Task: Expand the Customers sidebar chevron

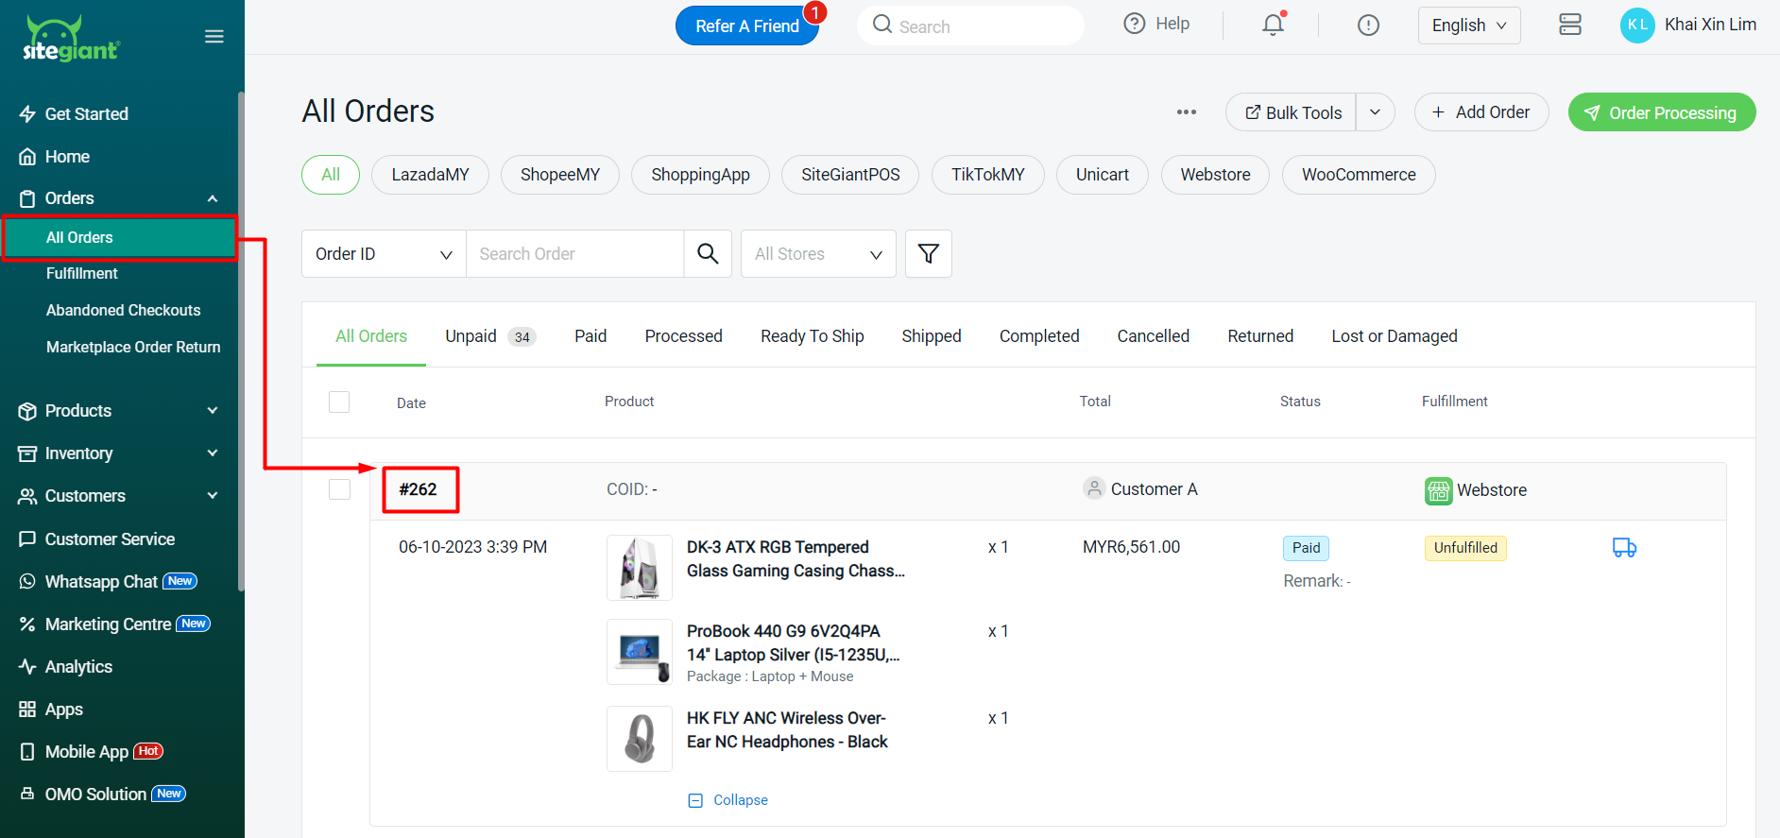Action: click(213, 496)
